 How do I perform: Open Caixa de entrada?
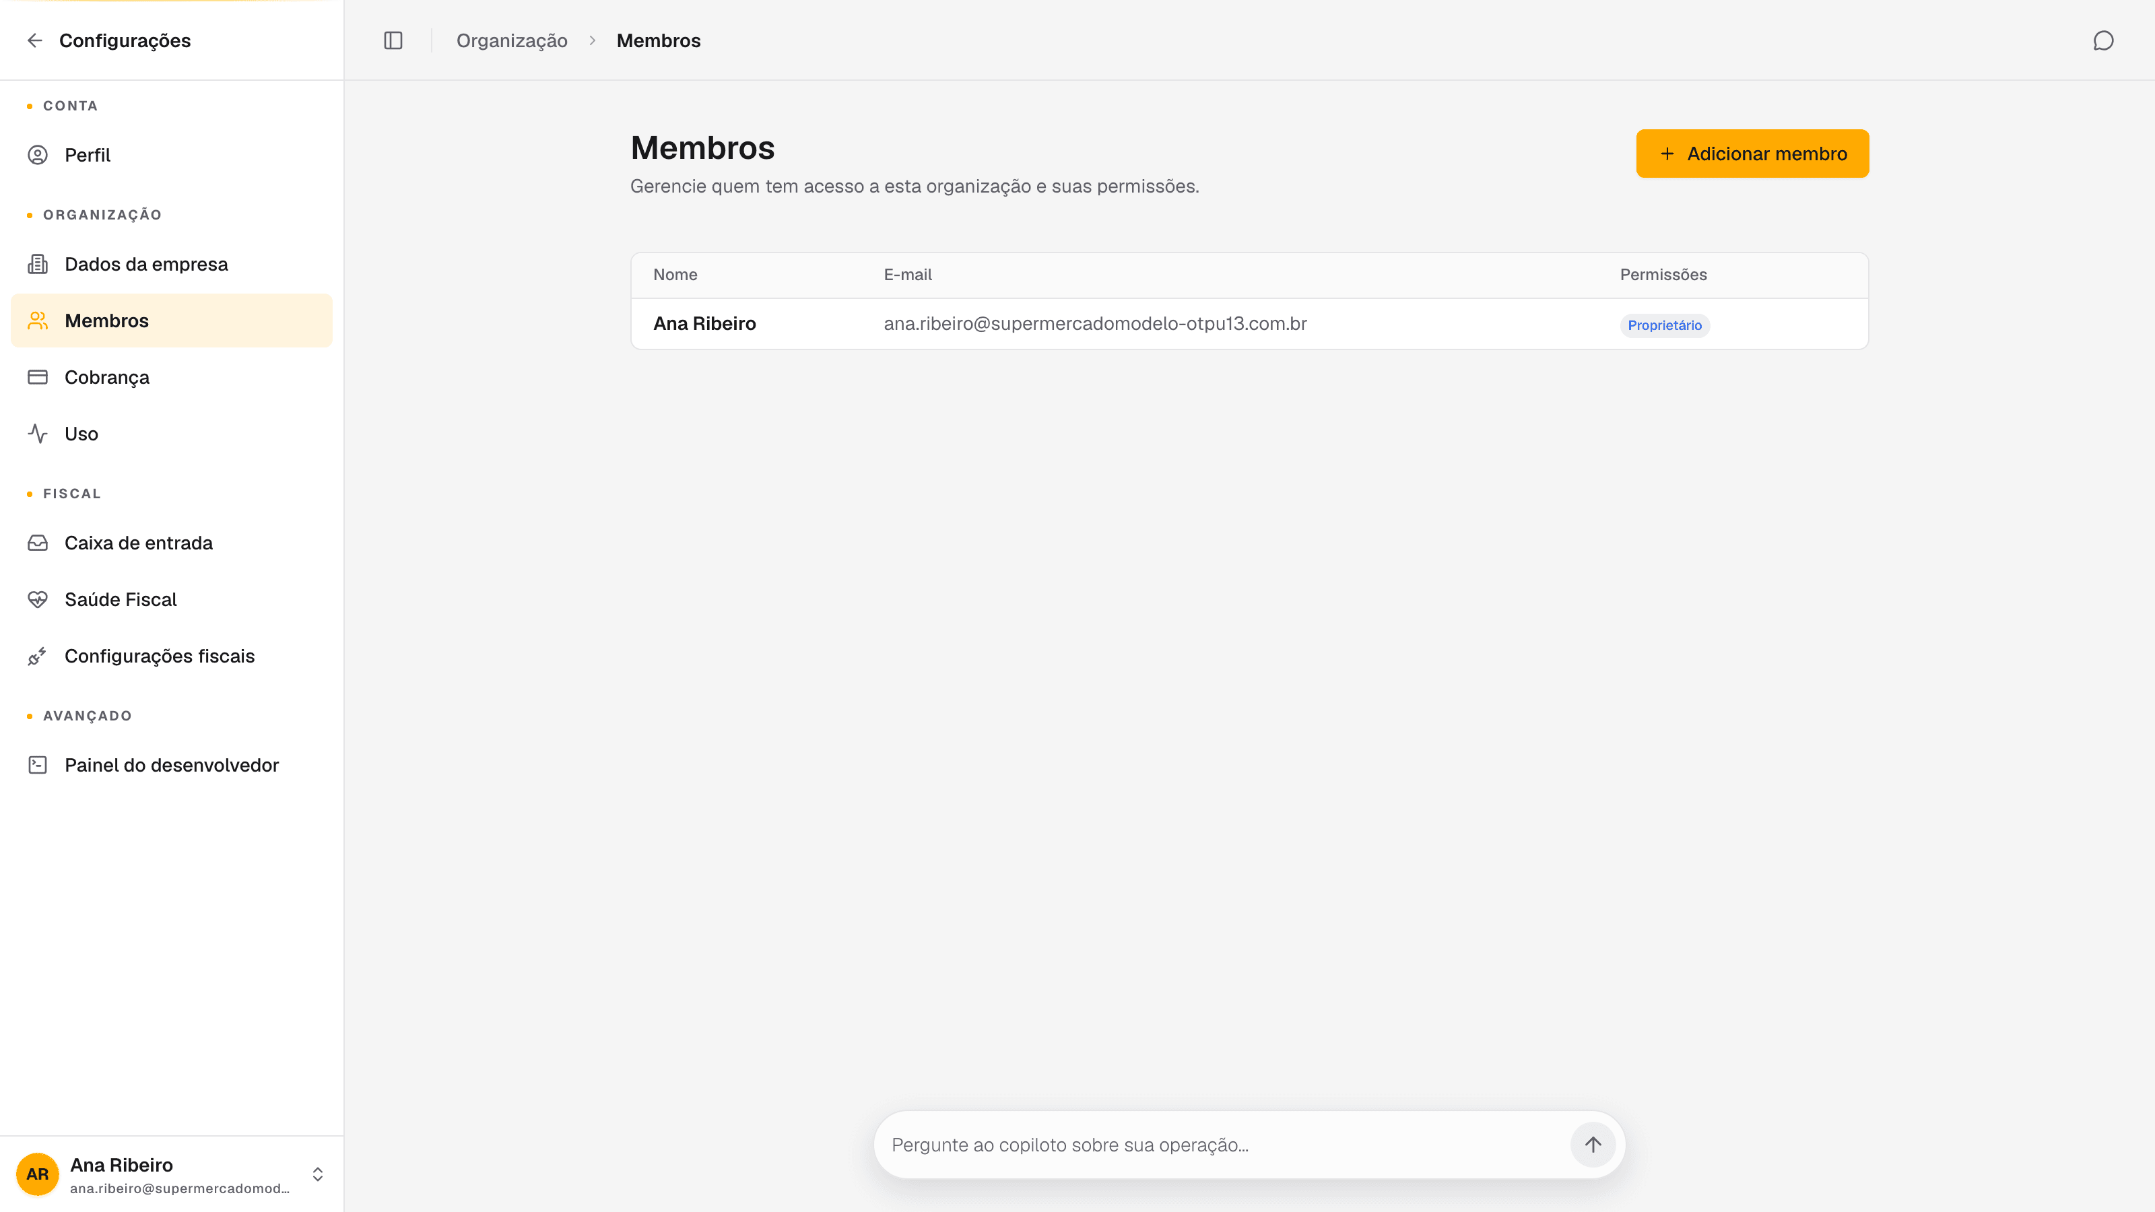pos(172,543)
